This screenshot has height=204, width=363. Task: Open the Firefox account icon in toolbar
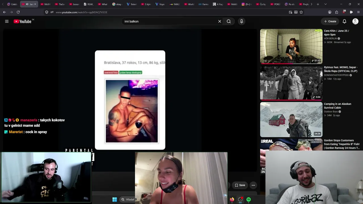pyautogui.click(x=330, y=12)
